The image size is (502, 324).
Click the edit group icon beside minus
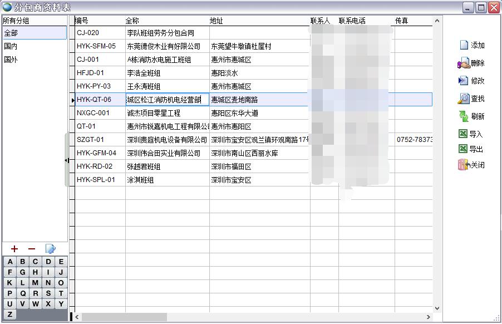pos(50,249)
